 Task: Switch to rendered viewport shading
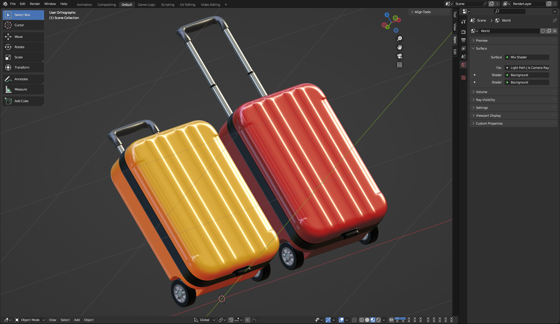[x=378, y=320]
